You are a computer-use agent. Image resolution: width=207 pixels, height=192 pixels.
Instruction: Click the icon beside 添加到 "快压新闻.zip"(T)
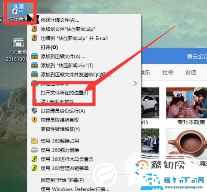[34, 65]
